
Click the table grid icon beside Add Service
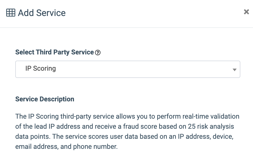point(11,13)
